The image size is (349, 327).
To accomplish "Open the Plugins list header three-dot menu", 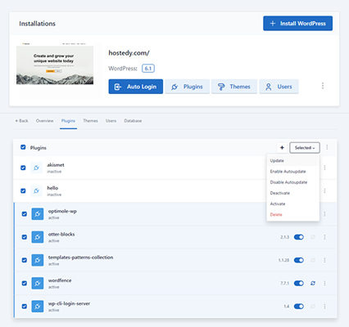I will pos(327,147).
